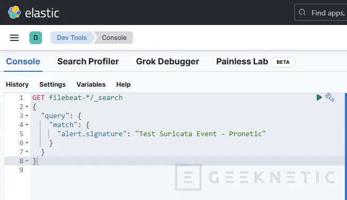
Task: Click the green D space avatar
Action: (x=36, y=38)
